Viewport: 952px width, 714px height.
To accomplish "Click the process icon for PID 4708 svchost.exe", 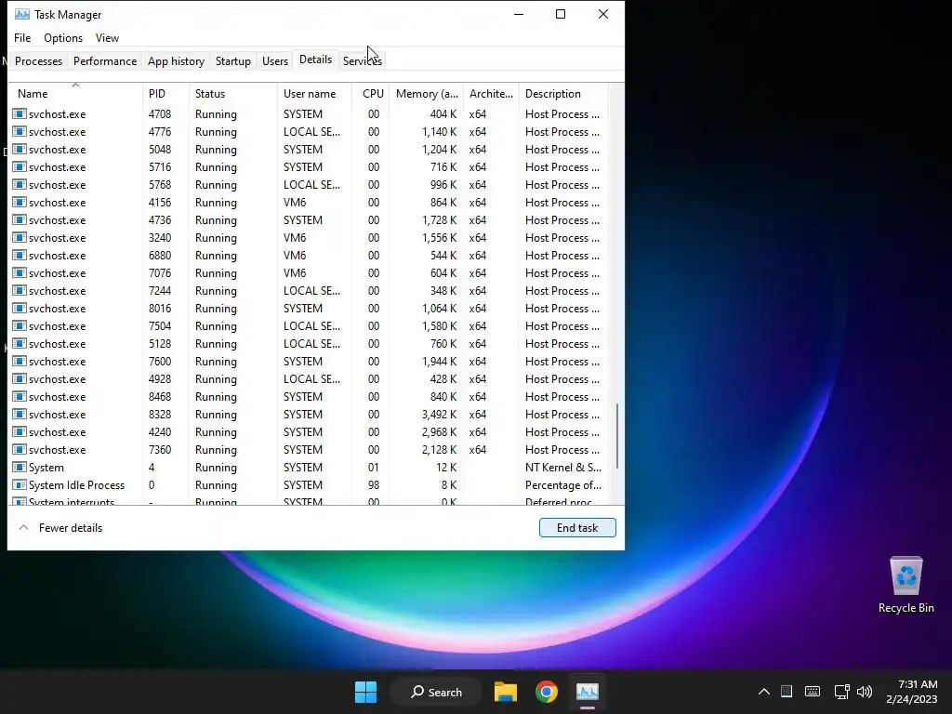I will [20, 113].
